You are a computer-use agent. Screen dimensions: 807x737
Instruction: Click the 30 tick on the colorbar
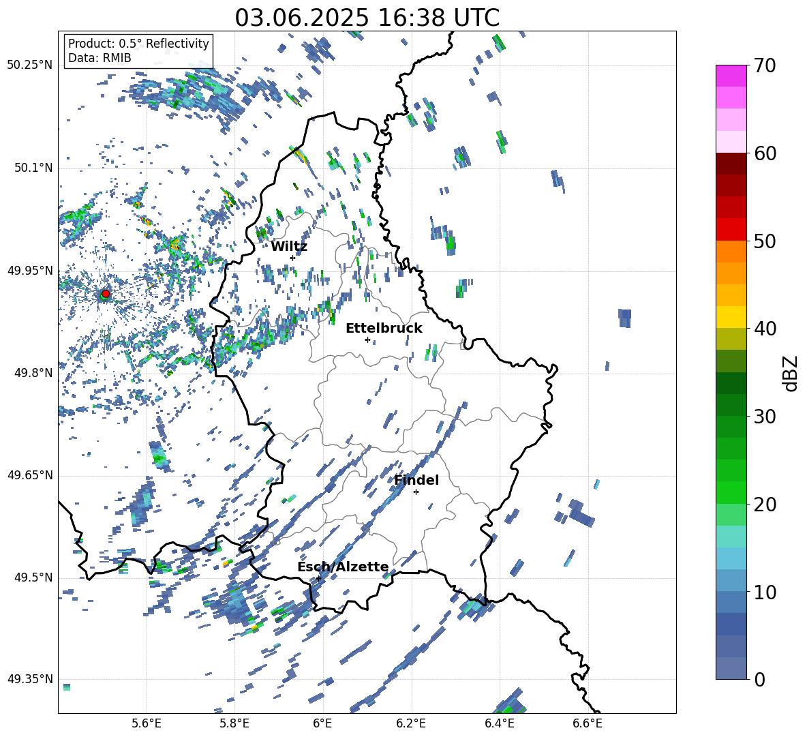click(764, 417)
